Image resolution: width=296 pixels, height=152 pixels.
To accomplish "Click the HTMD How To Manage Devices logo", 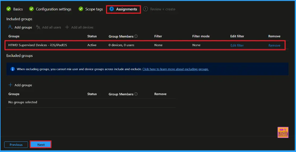I will pyautogui.click(x=283, y=132).
